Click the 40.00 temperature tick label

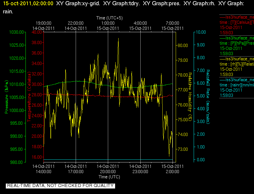[x=37, y=32]
